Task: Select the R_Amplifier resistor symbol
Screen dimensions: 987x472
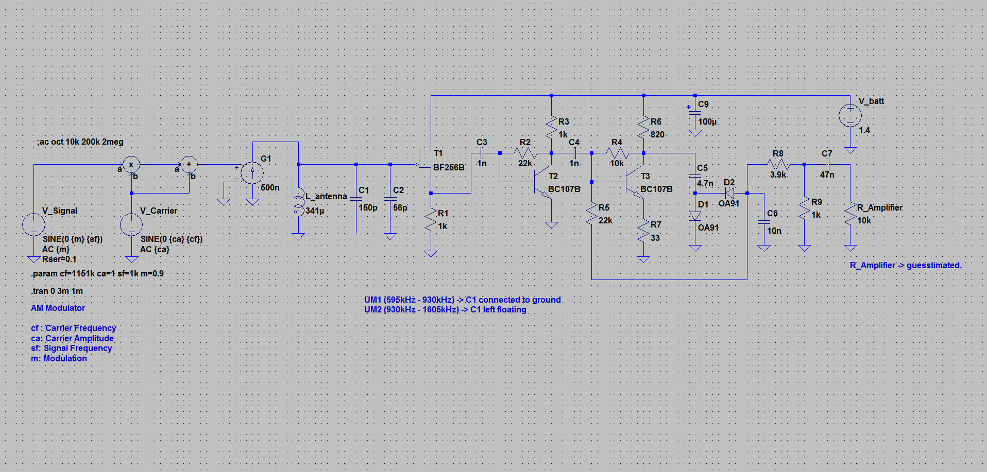Action: 850,215
